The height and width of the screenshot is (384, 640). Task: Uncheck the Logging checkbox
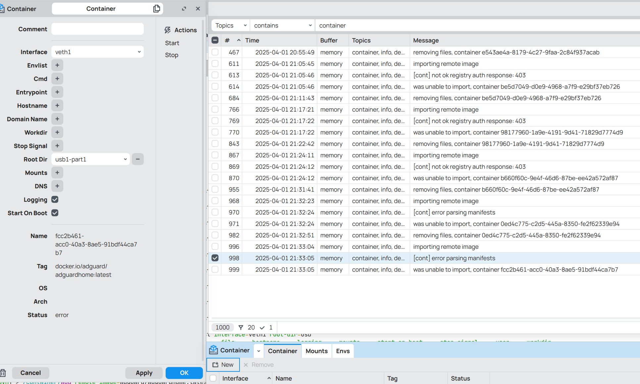(55, 199)
